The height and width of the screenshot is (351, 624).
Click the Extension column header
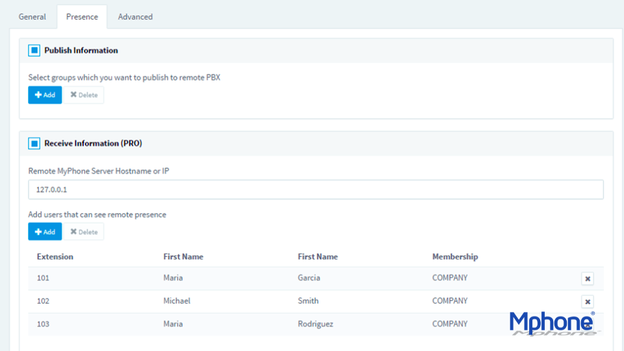pos(55,257)
